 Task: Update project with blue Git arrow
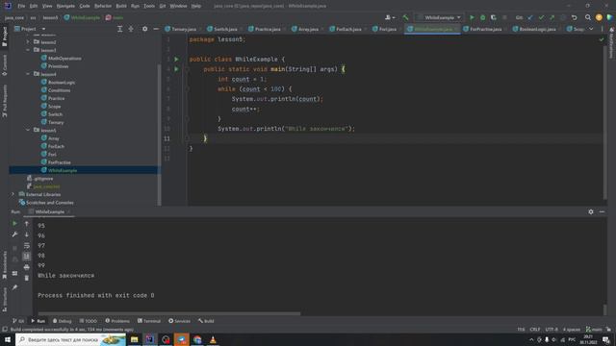tap(530, 17)
